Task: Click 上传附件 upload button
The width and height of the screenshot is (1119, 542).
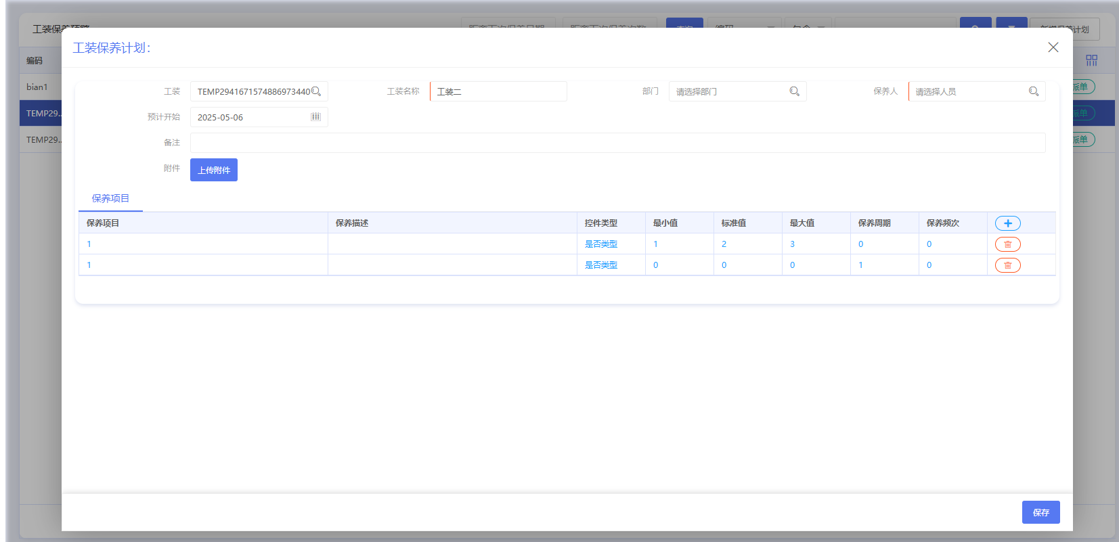Action: [214, 170]
